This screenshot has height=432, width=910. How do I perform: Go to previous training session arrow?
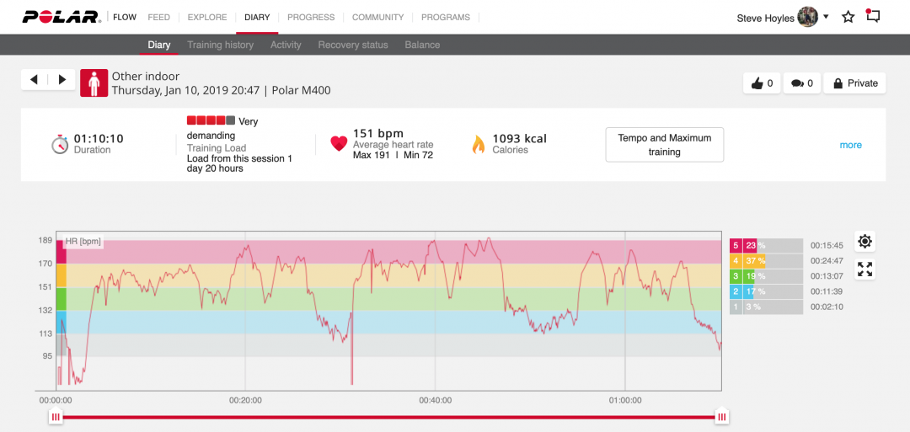(35, 80)
